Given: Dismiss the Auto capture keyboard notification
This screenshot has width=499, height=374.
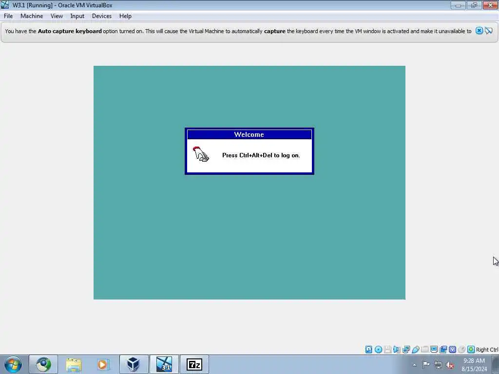Looking at the screenshot, I should (479, 31).
